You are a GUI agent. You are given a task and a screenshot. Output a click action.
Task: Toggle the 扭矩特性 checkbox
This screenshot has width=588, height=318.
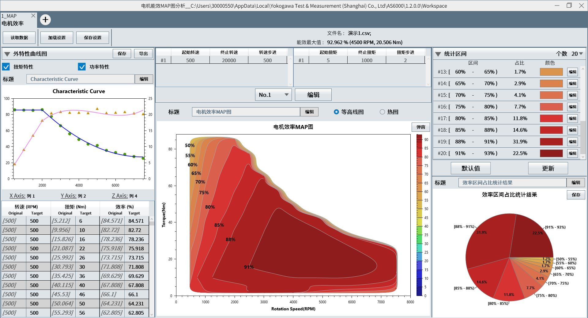pyautogui.click(x=6, y=66)
